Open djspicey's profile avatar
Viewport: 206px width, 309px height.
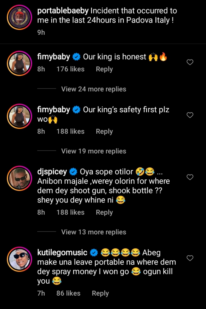19,178
